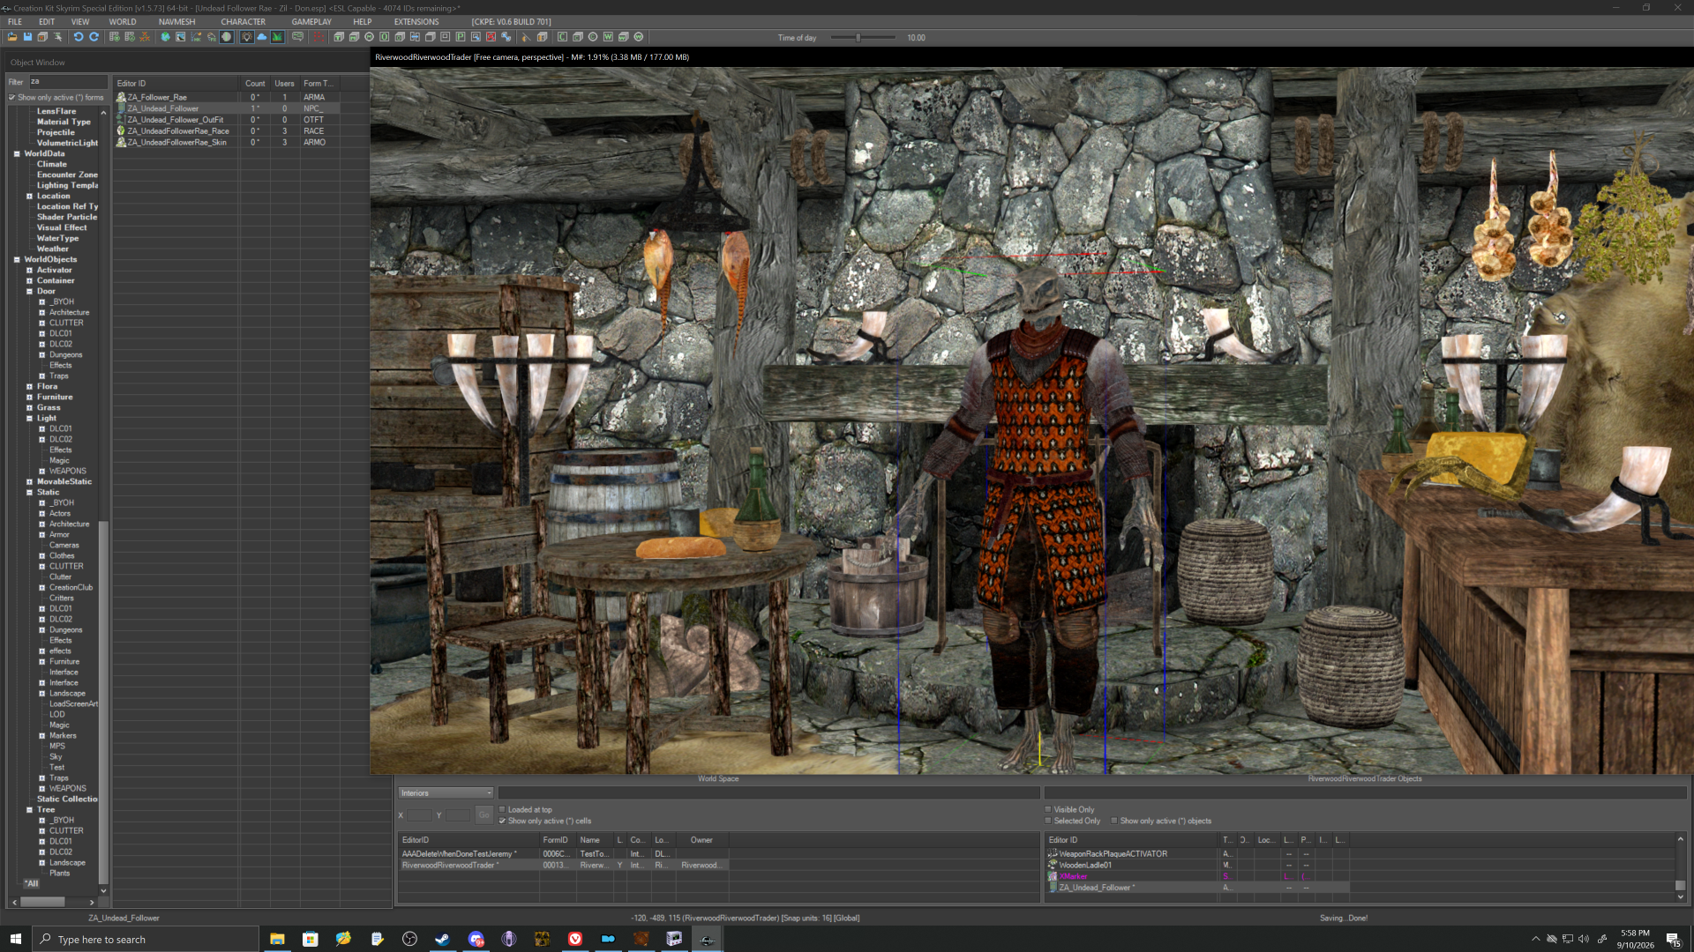This screenshot has width=1694, height=952.
Task: Open the Interiors world space dropdown
Action: tap(446, 793)
